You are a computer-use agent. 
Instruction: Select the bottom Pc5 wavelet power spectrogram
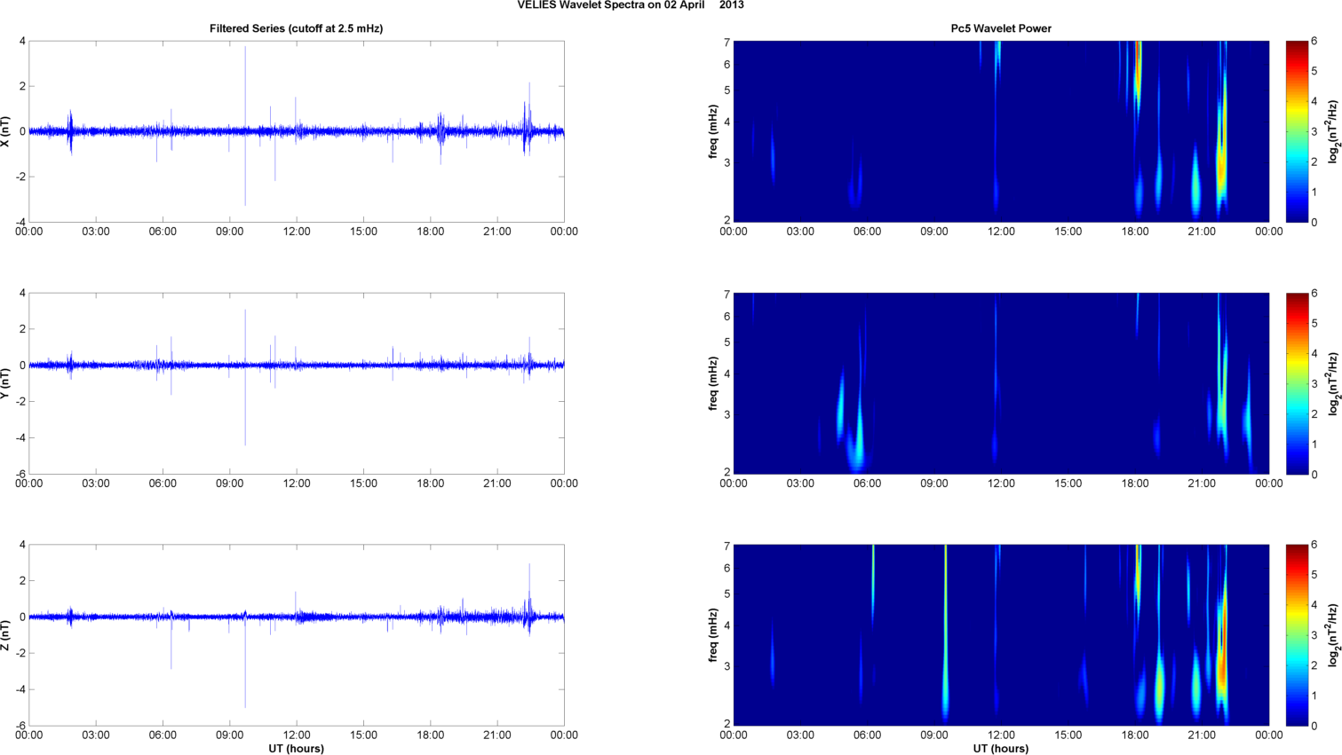pyautogui.click(x=1001, y=635)
